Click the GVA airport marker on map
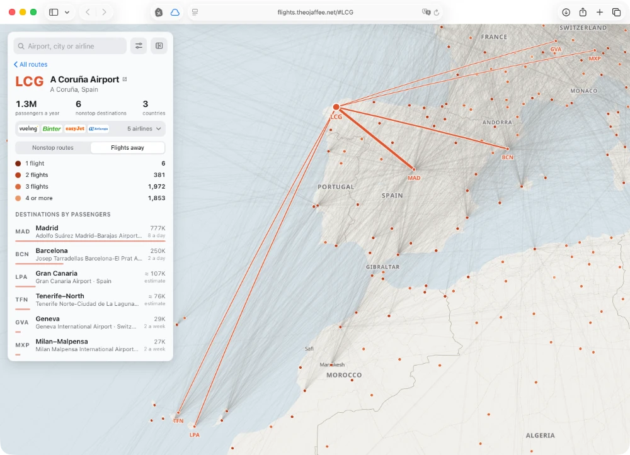630x455 pixels. click(x=556, y=41)
